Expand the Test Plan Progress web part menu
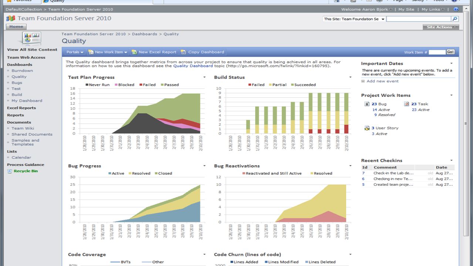Screen dimensions: 473x266 pyautogui.click(x=205, y=77)
